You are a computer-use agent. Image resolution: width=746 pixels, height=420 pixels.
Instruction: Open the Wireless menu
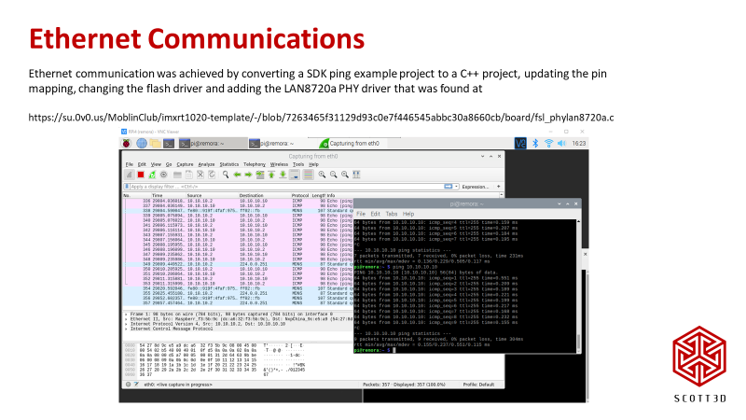click(279, 164)
